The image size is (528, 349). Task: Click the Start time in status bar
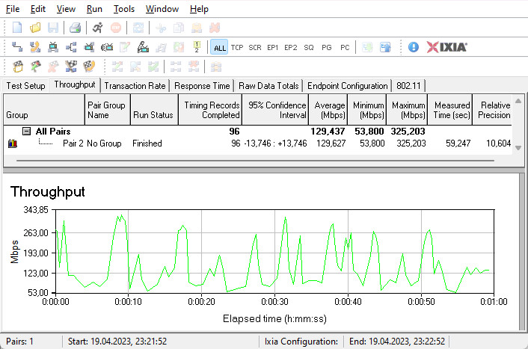tap(117, 342)
